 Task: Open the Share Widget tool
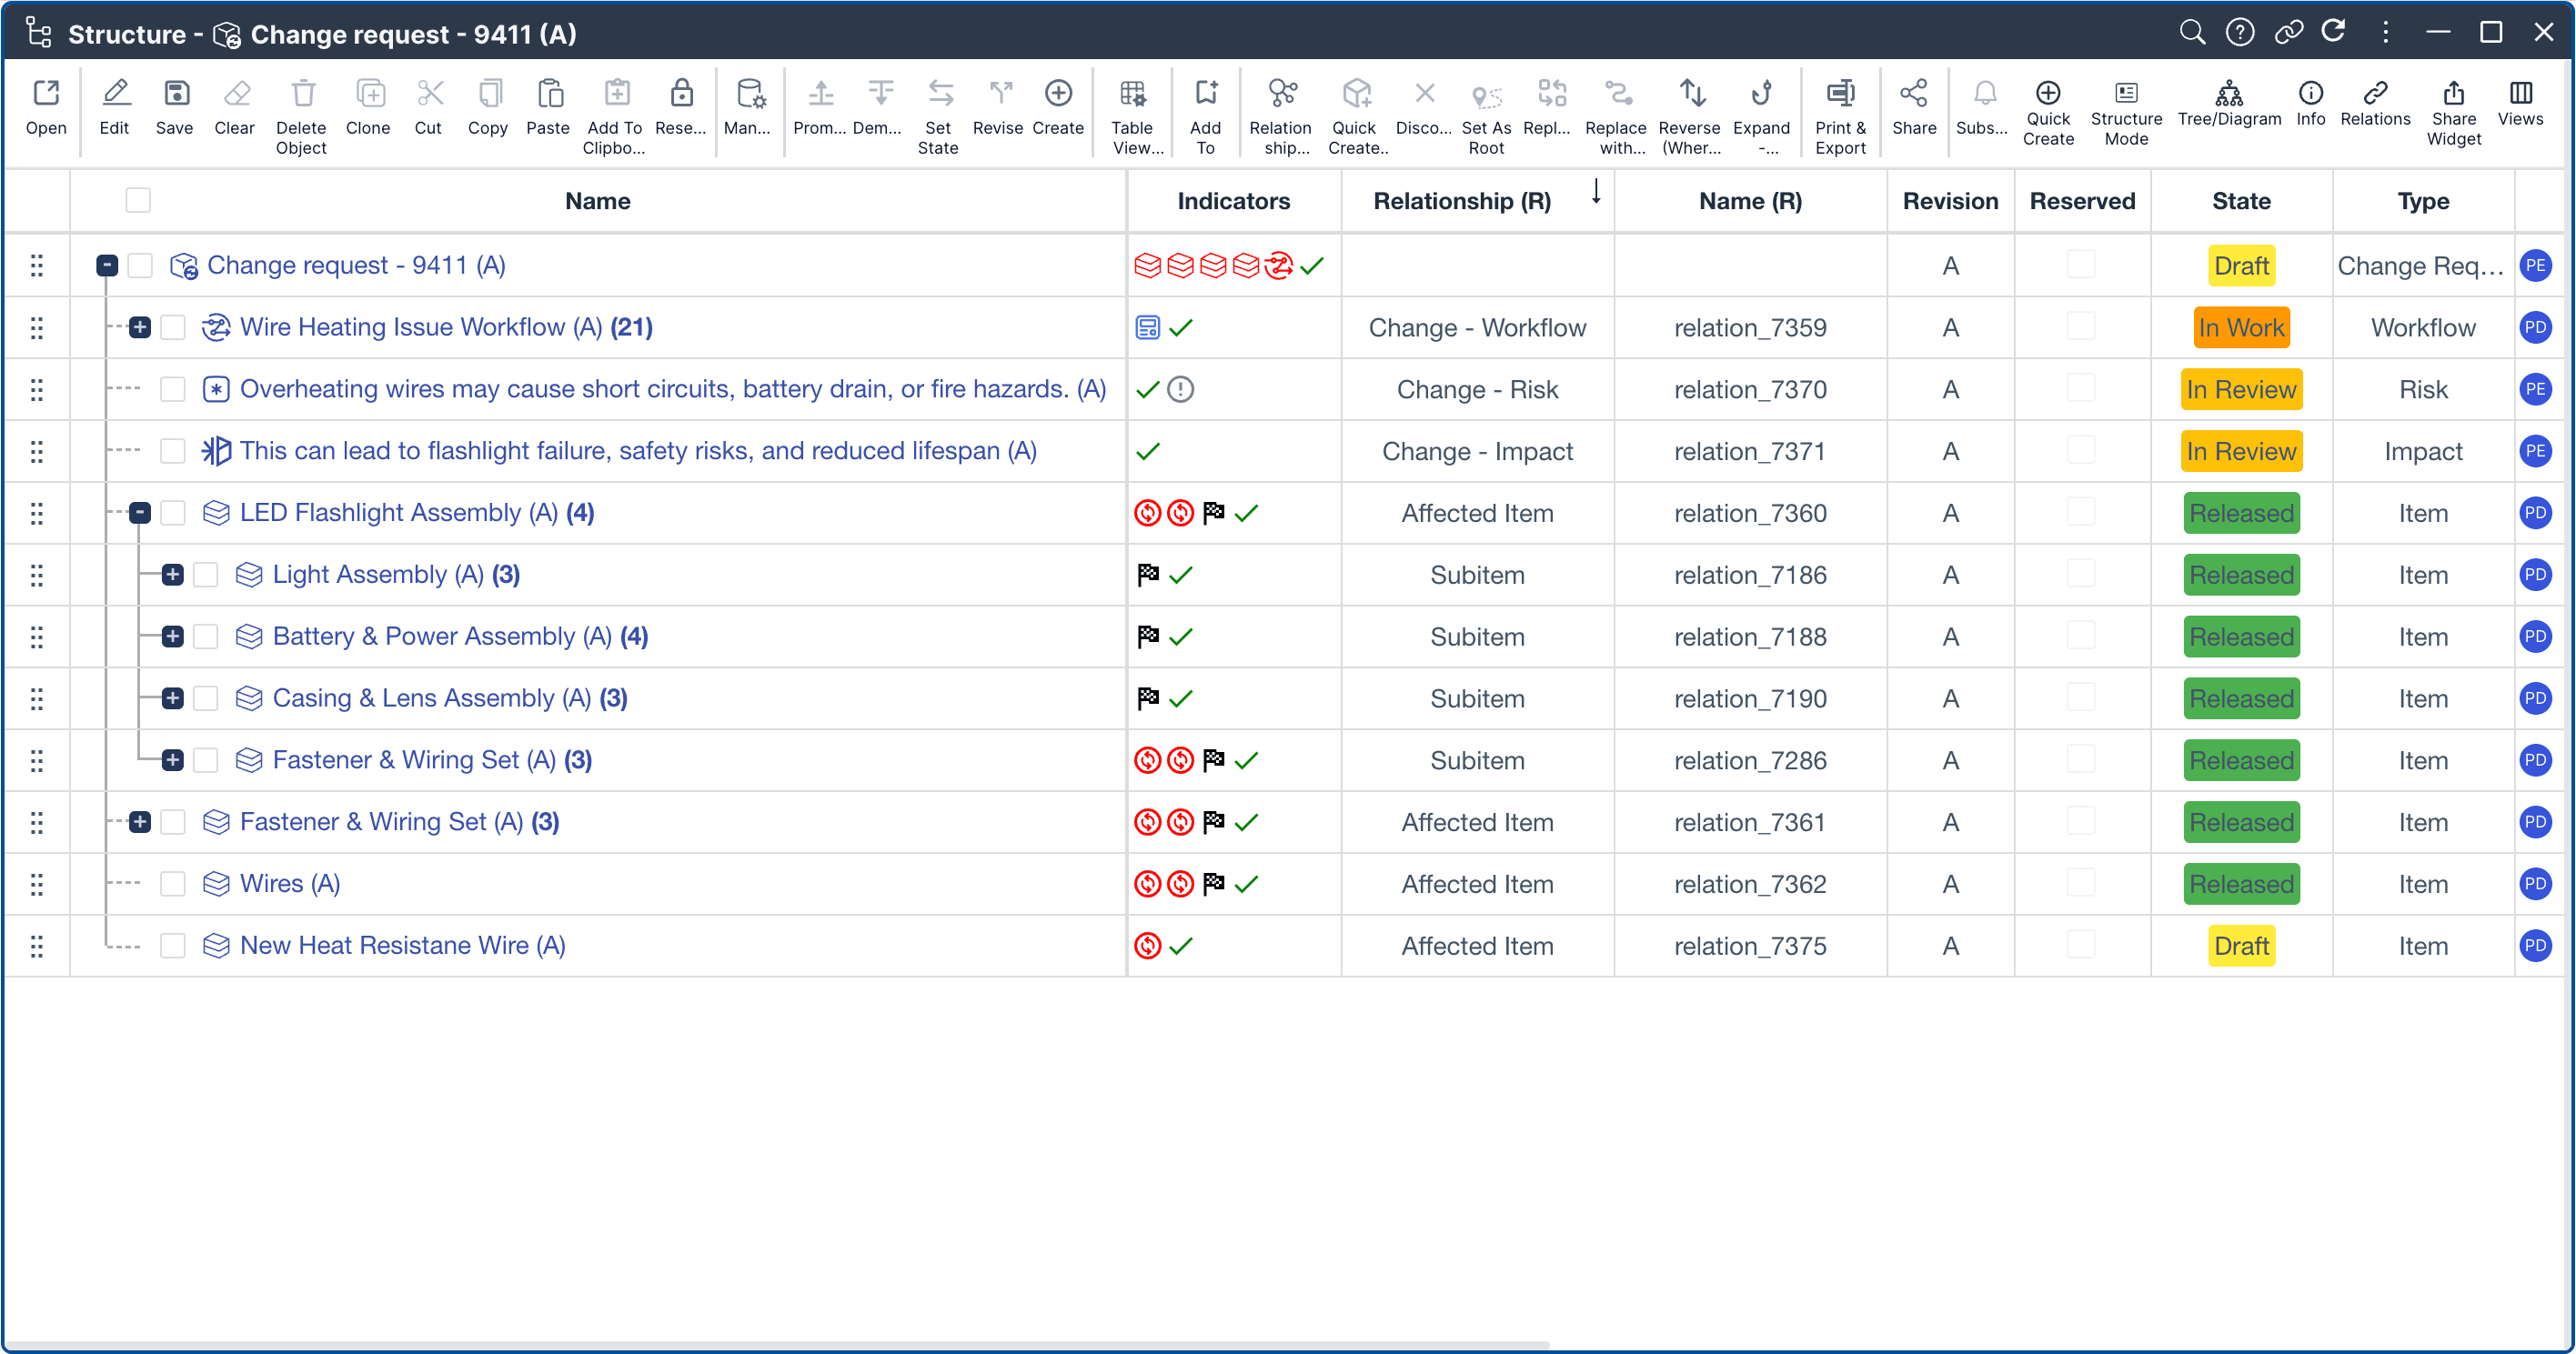tap(2453, 94)
